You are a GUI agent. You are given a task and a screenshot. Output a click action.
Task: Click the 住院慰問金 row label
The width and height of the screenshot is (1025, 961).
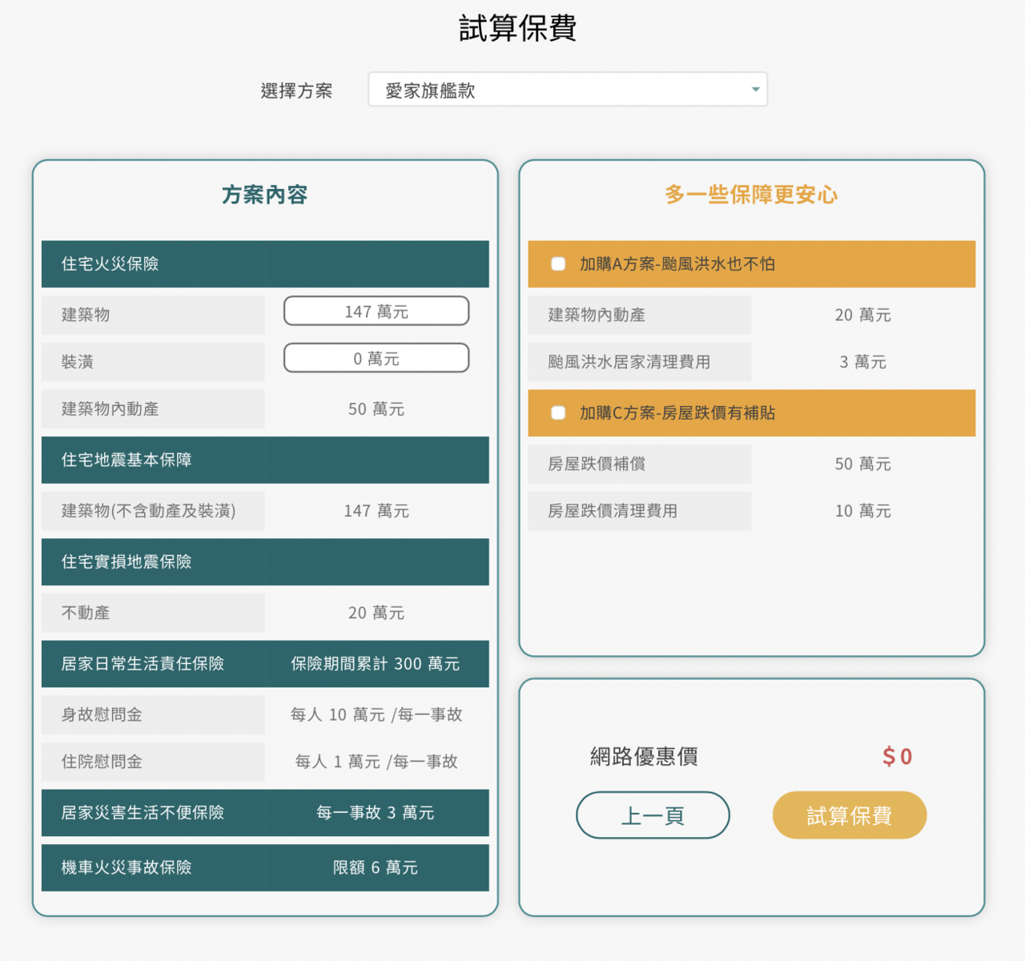click(x=102, y=762)
